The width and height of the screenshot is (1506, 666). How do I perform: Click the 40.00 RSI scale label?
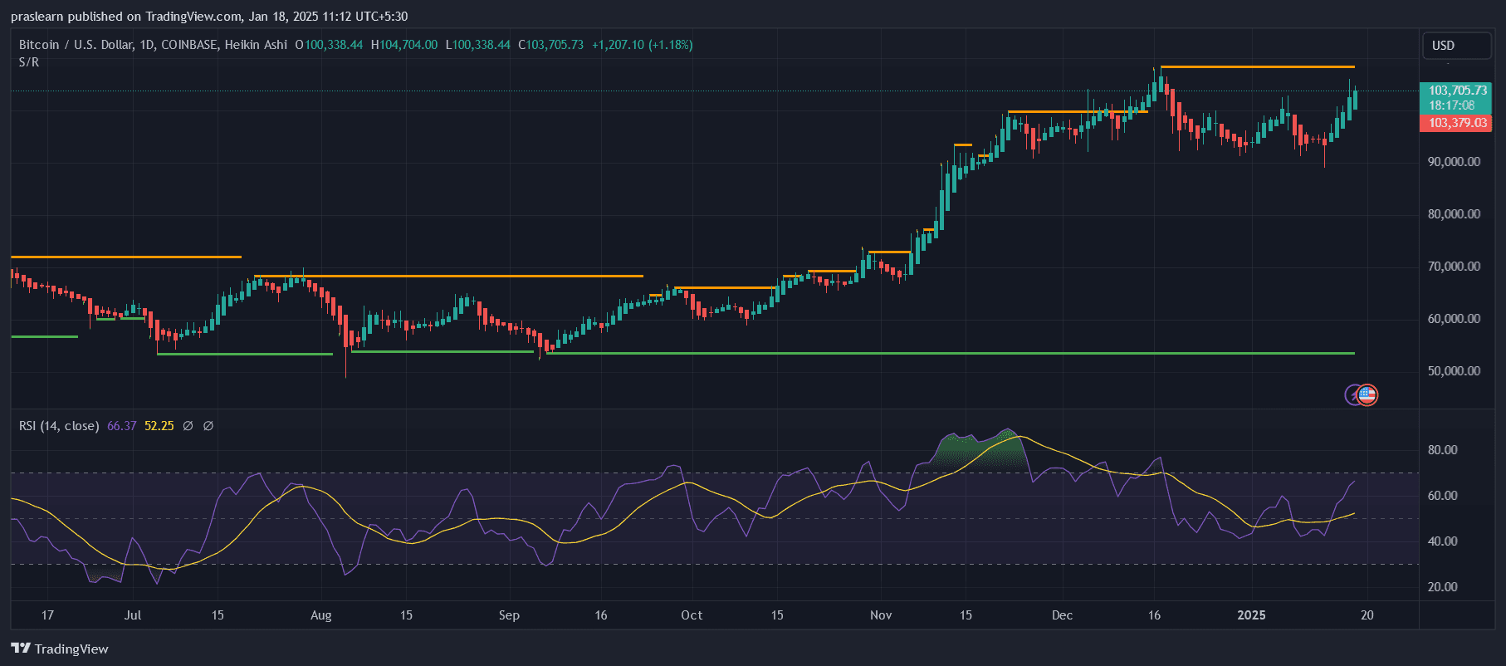tap(1442, 541)
